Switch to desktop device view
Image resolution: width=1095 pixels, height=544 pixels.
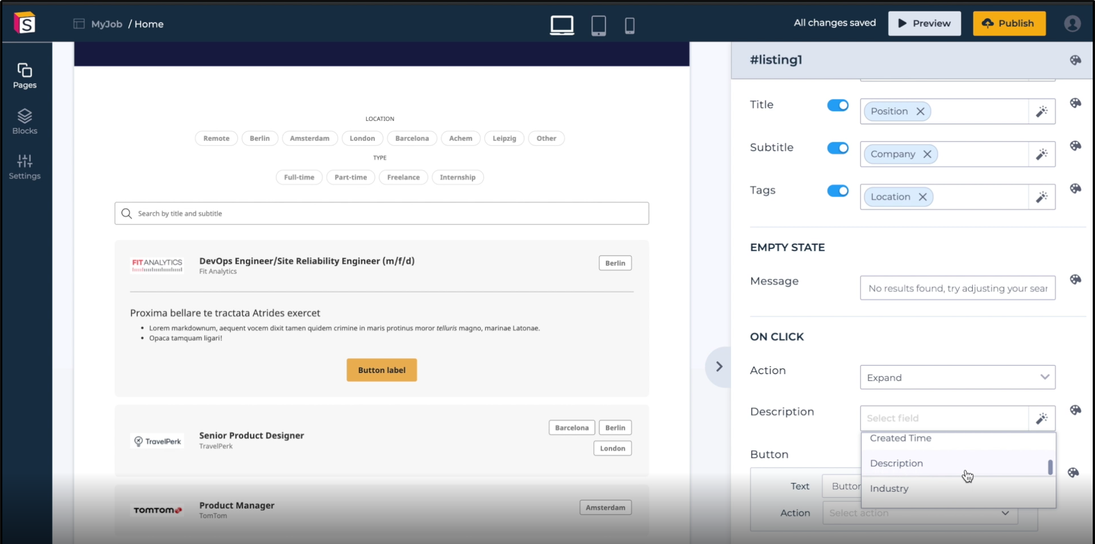point(561,25)
